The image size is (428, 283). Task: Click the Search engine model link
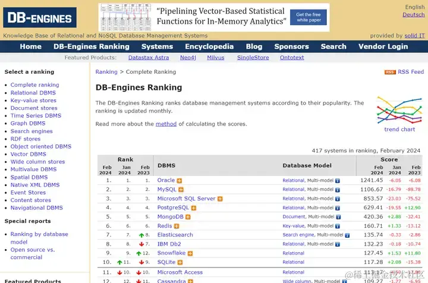tap(298, 235)
